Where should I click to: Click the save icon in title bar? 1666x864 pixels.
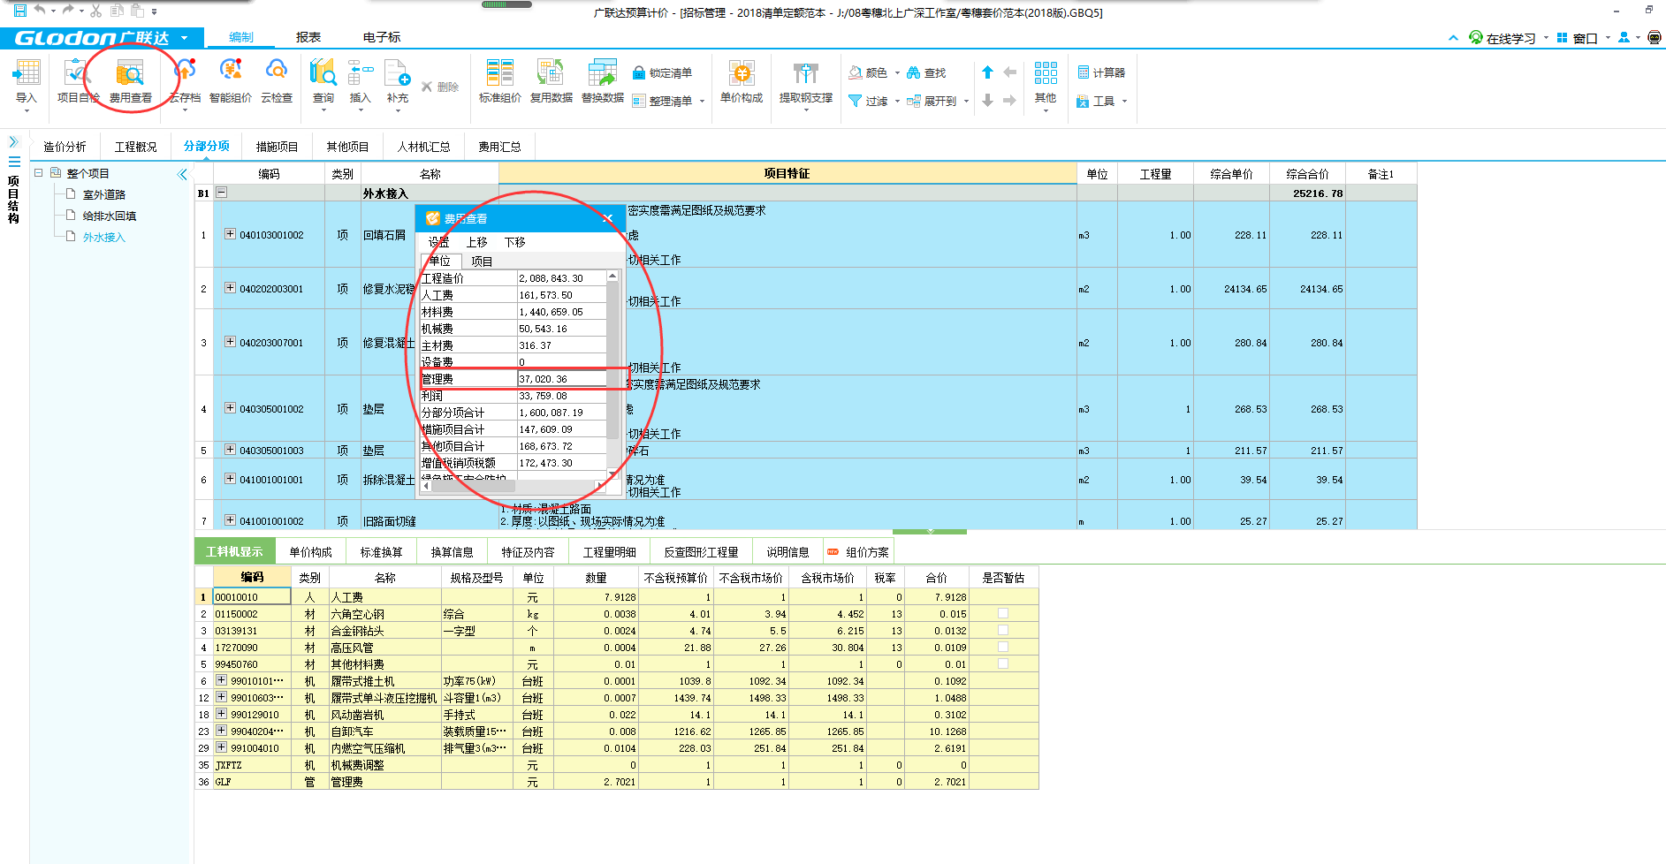pos(19,11)
